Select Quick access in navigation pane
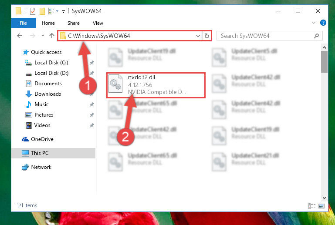The height and width of the screenshot is (225, 335). coord(46,52)
